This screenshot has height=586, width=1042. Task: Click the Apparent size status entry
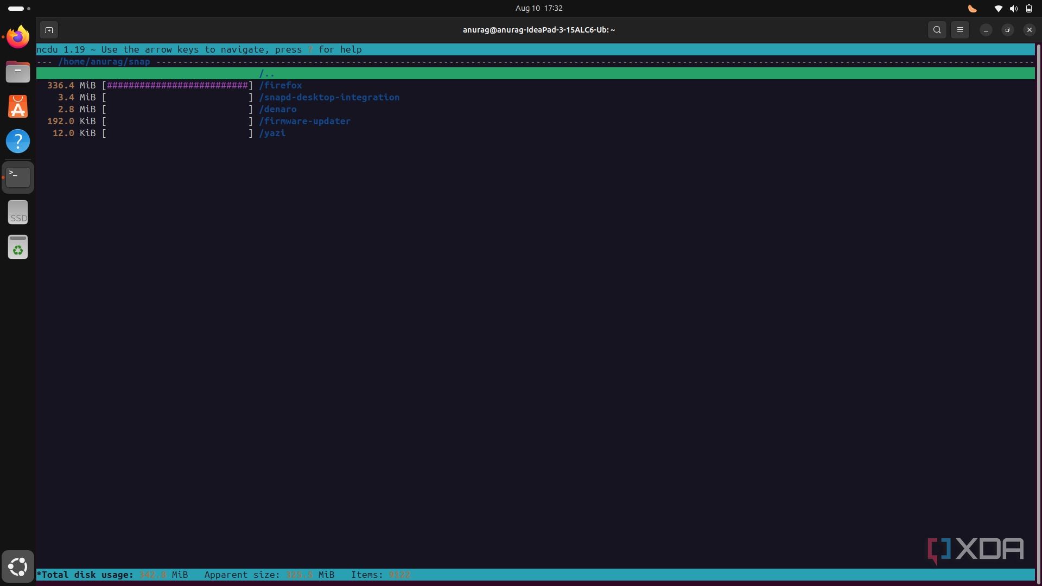click(270, 575)
